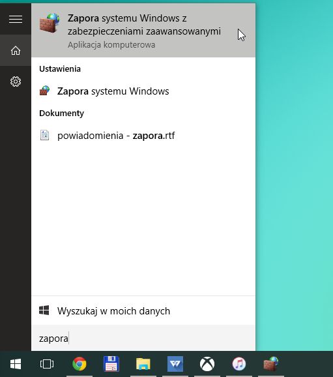This screenshot has width=333, height=377.
Task: Launch Google Chrome from taskbar
Action: click(x=80, y=364)
